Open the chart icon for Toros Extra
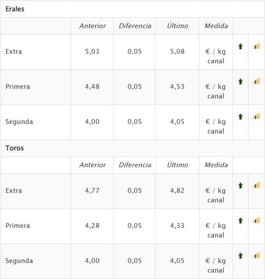The width and height of the screenshot is (265, 279). [x=256, y=185]
